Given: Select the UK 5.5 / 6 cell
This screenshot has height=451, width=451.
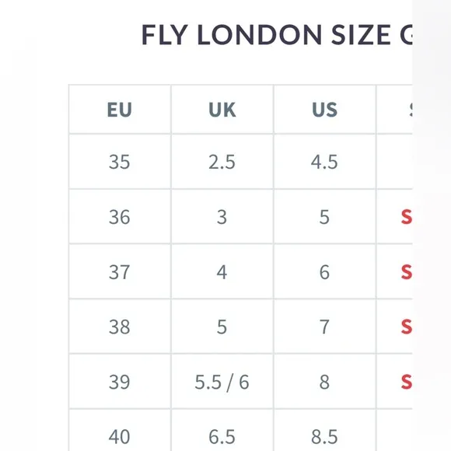Looking at the screenshot, I should 222,382.
